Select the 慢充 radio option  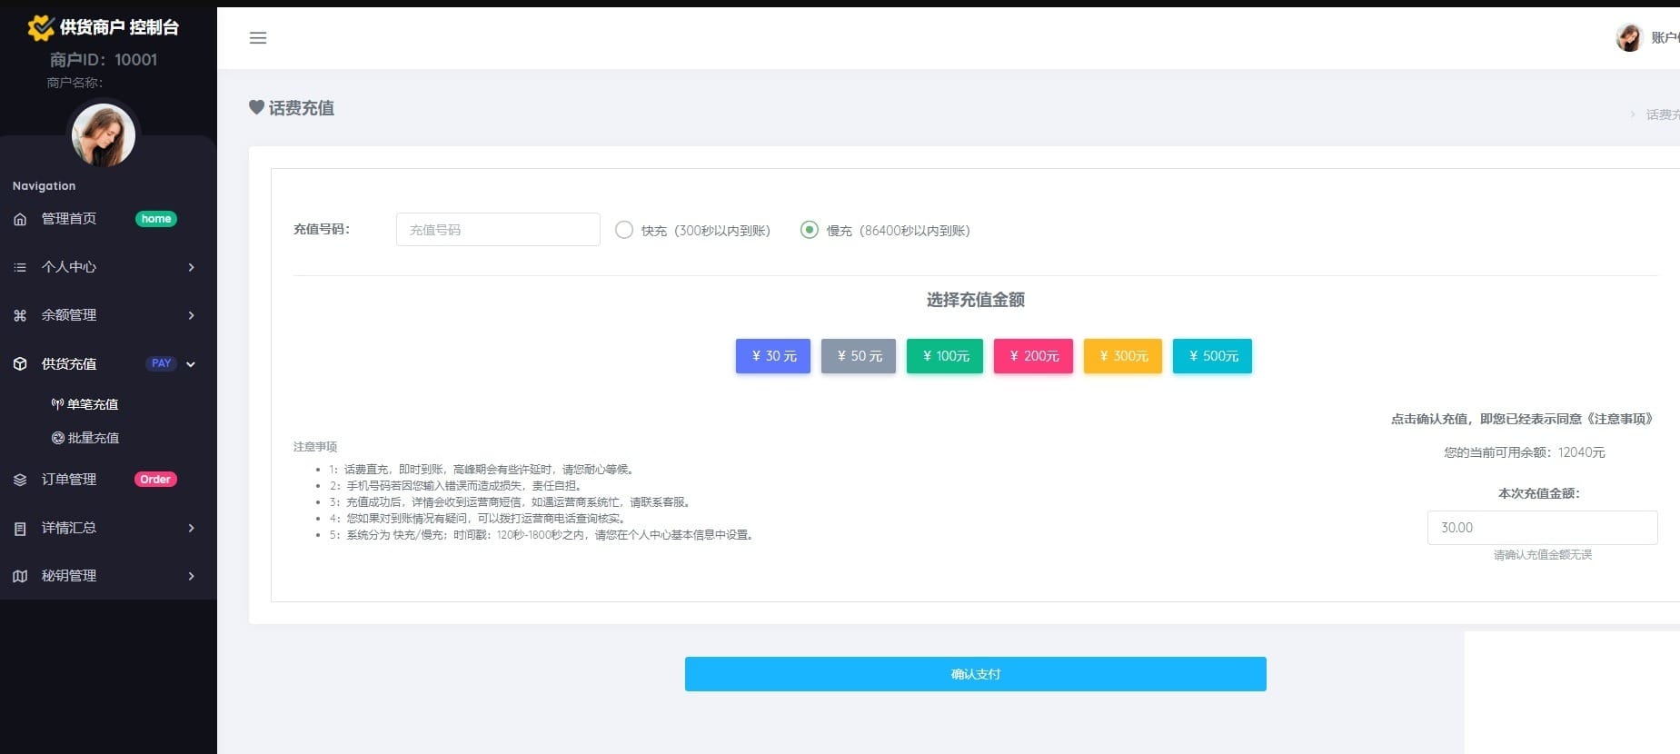click(x=809, y=230)
